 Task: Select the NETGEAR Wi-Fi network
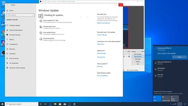pos(170,69)
